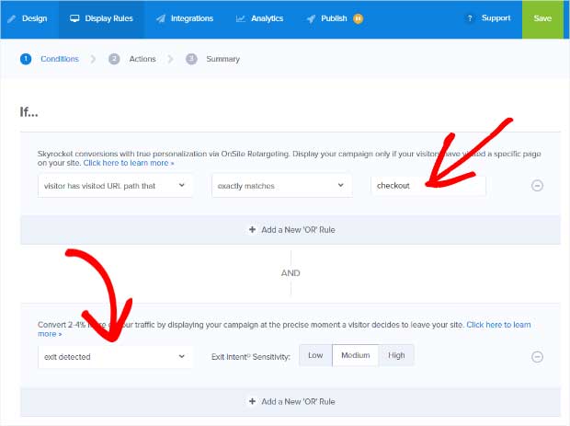Image resolution: width=570 pixels, height=426 pixels.
Task: Set Exit Intent sensitivity to Medium
Action: (x=355, y=356)
